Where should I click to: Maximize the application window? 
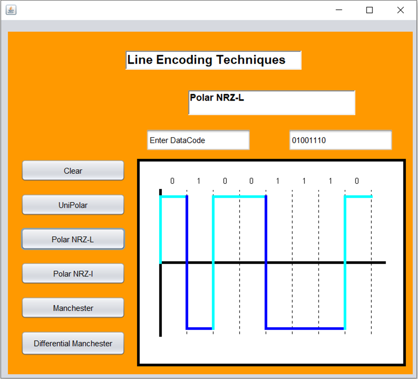coord(369,10)
